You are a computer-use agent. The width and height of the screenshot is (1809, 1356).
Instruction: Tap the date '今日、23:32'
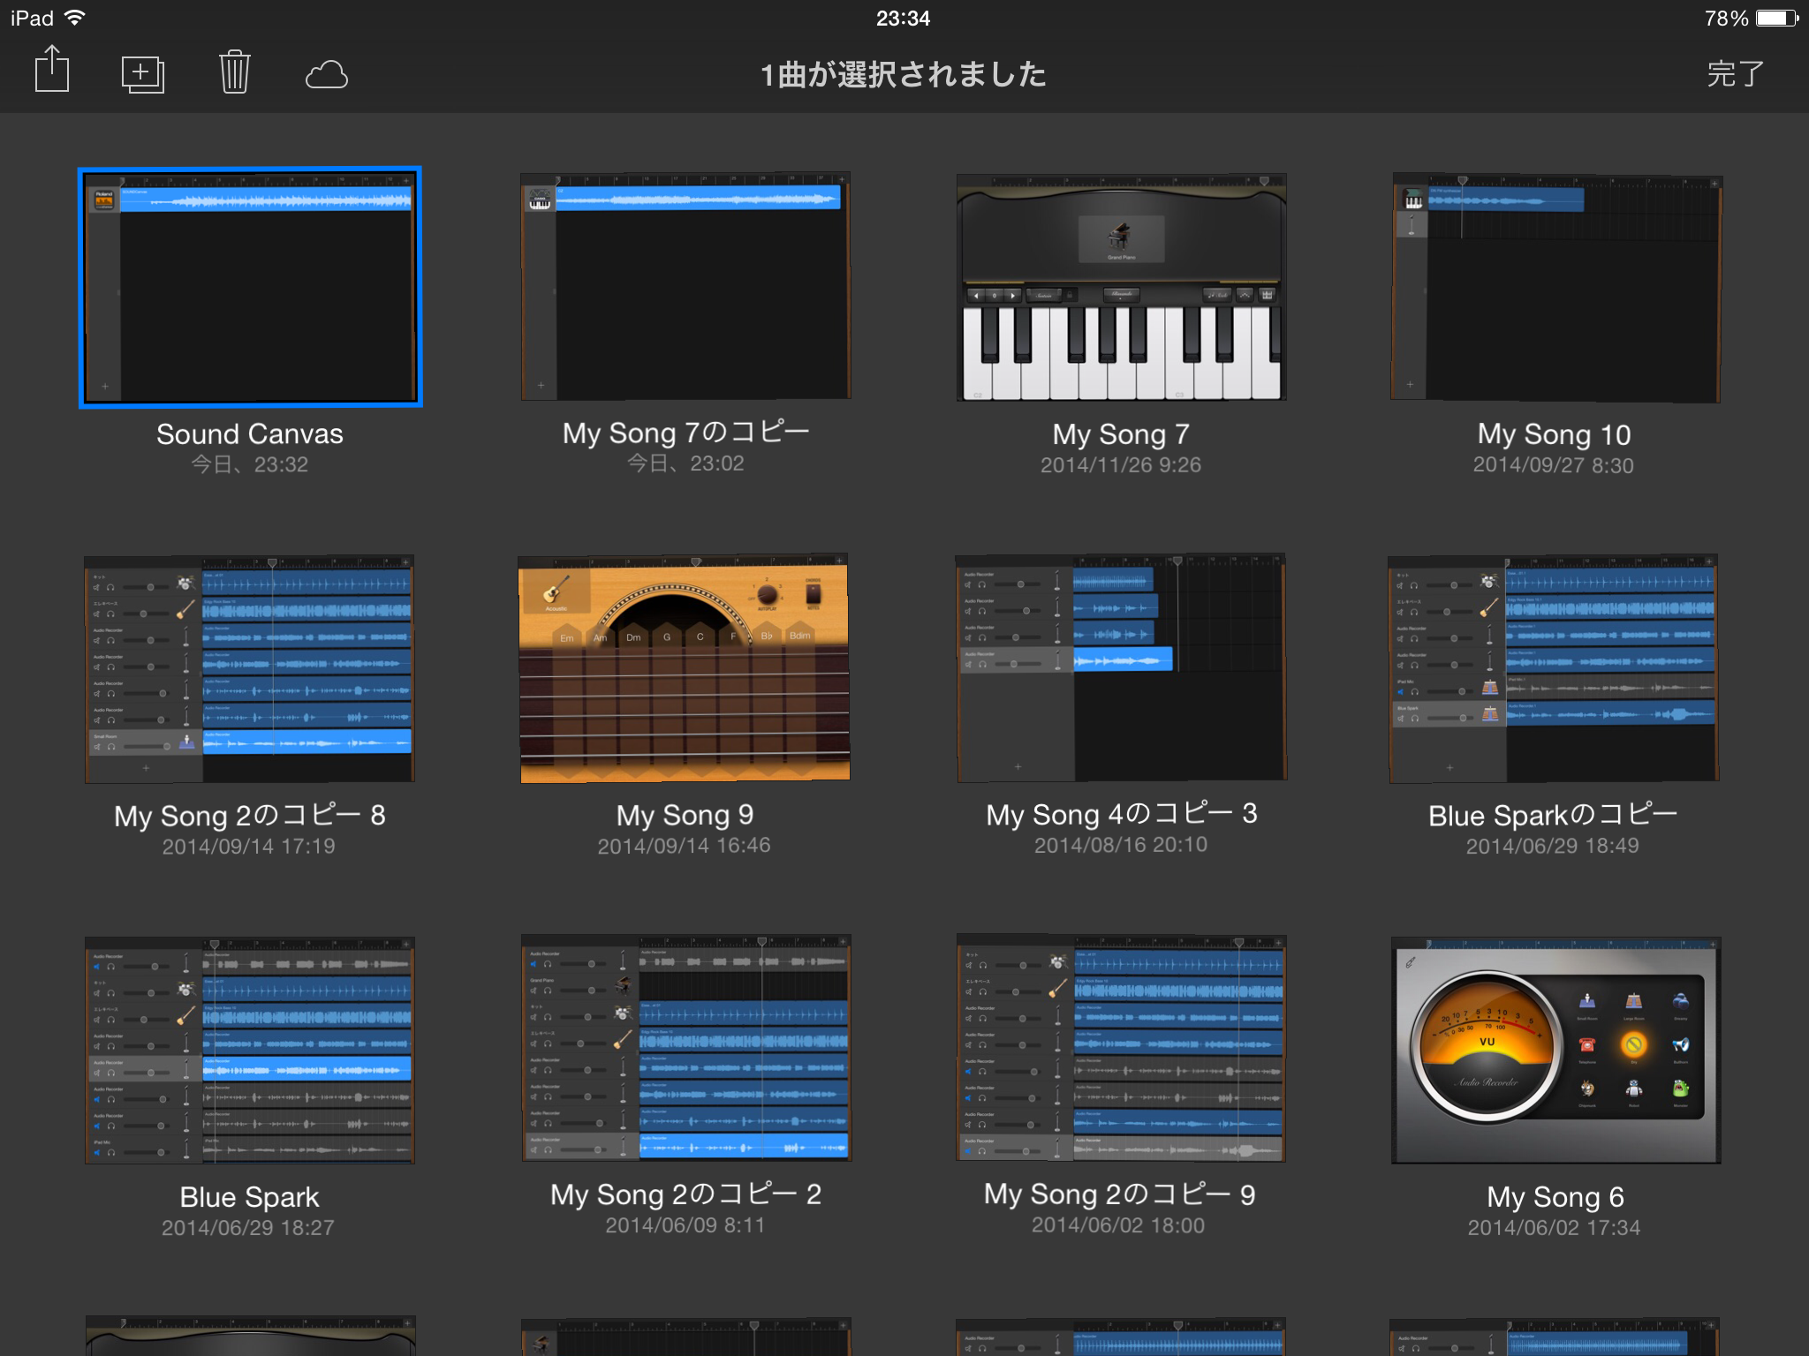tap(250, 464)
